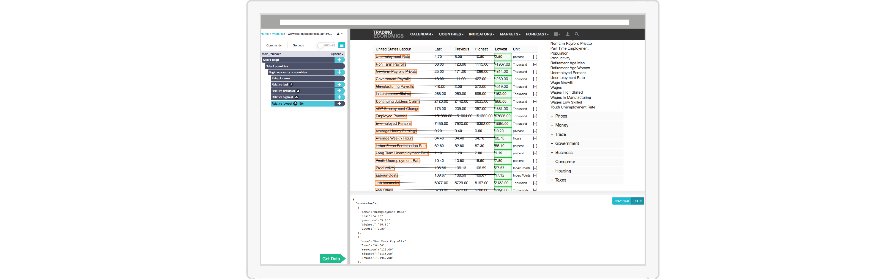The width and height of the screenshot is (893, 279).
Task: Click the CSV/Excel export button
Action: point(621,201)
